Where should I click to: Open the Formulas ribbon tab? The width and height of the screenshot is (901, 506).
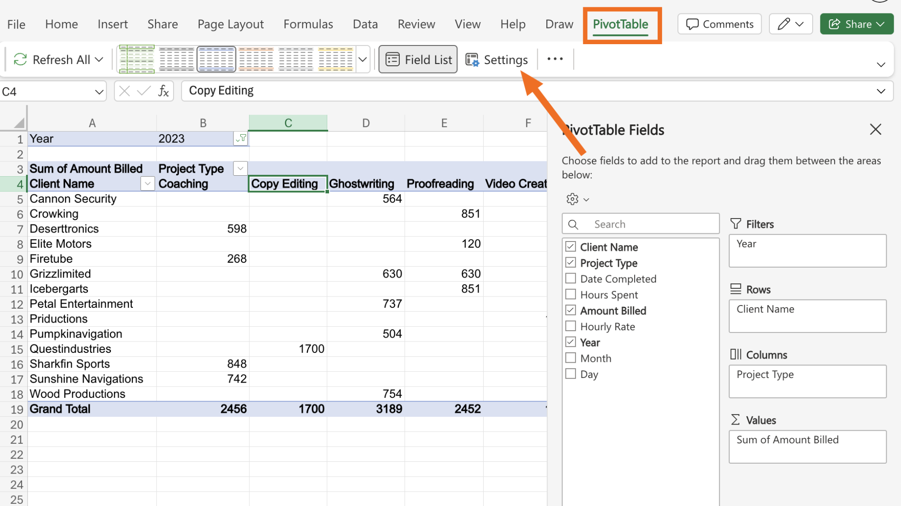pos(308,24)
